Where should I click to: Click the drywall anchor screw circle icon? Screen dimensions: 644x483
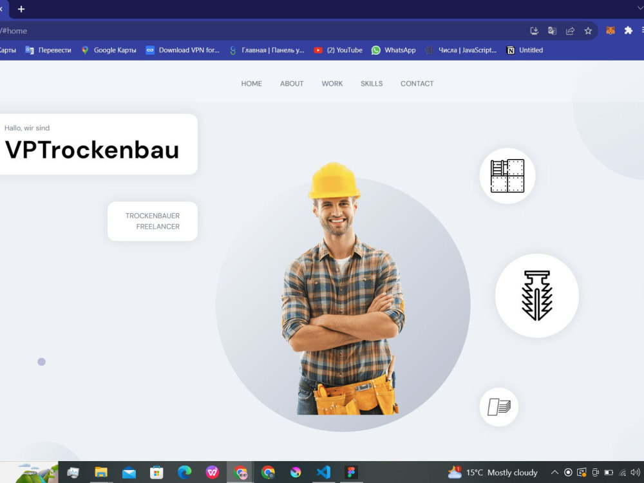click(x=537, y=296)
